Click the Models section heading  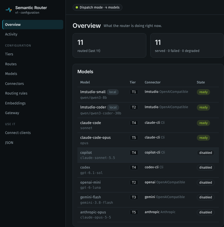[85, 72]
